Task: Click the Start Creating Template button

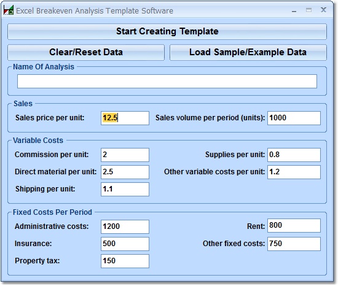Action: point(167,31)
